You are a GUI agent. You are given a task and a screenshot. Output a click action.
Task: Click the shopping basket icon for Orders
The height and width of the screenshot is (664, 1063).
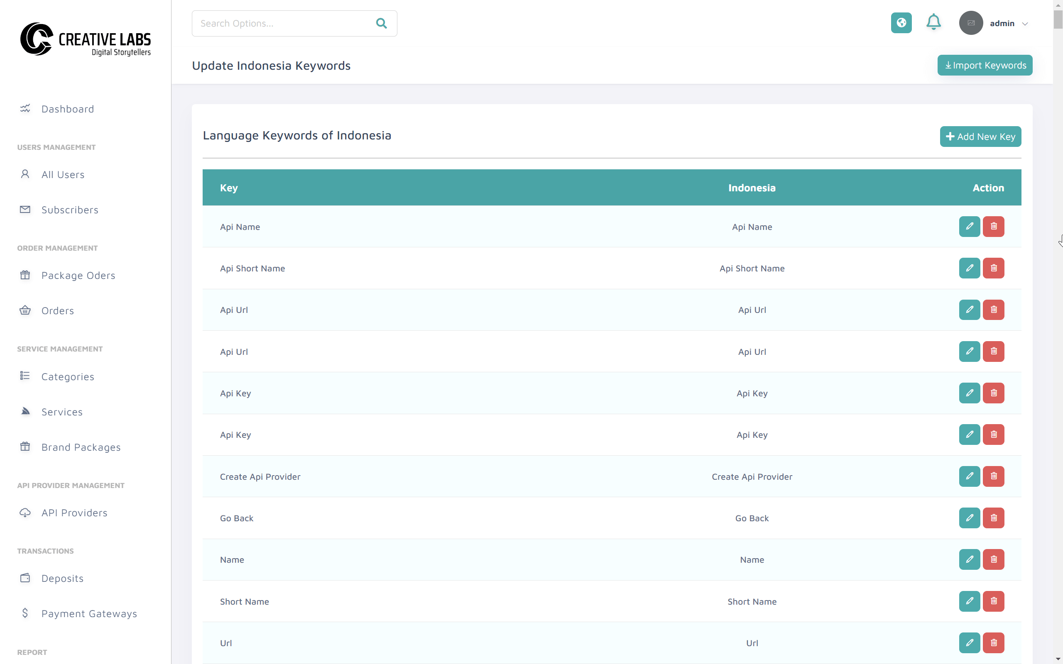[25, 310]
